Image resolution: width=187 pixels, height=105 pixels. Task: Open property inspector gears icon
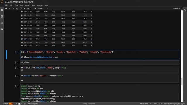[185, 10]
